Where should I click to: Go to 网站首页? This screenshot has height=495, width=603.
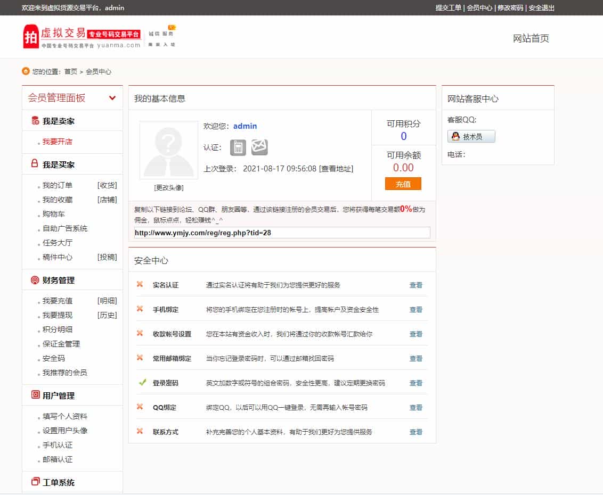[531, 38]
